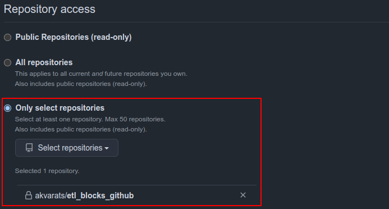Click the "All repositories" label text
Image resolution: width=389 pixels, height=209 pixels.
[x=44, y=62]
